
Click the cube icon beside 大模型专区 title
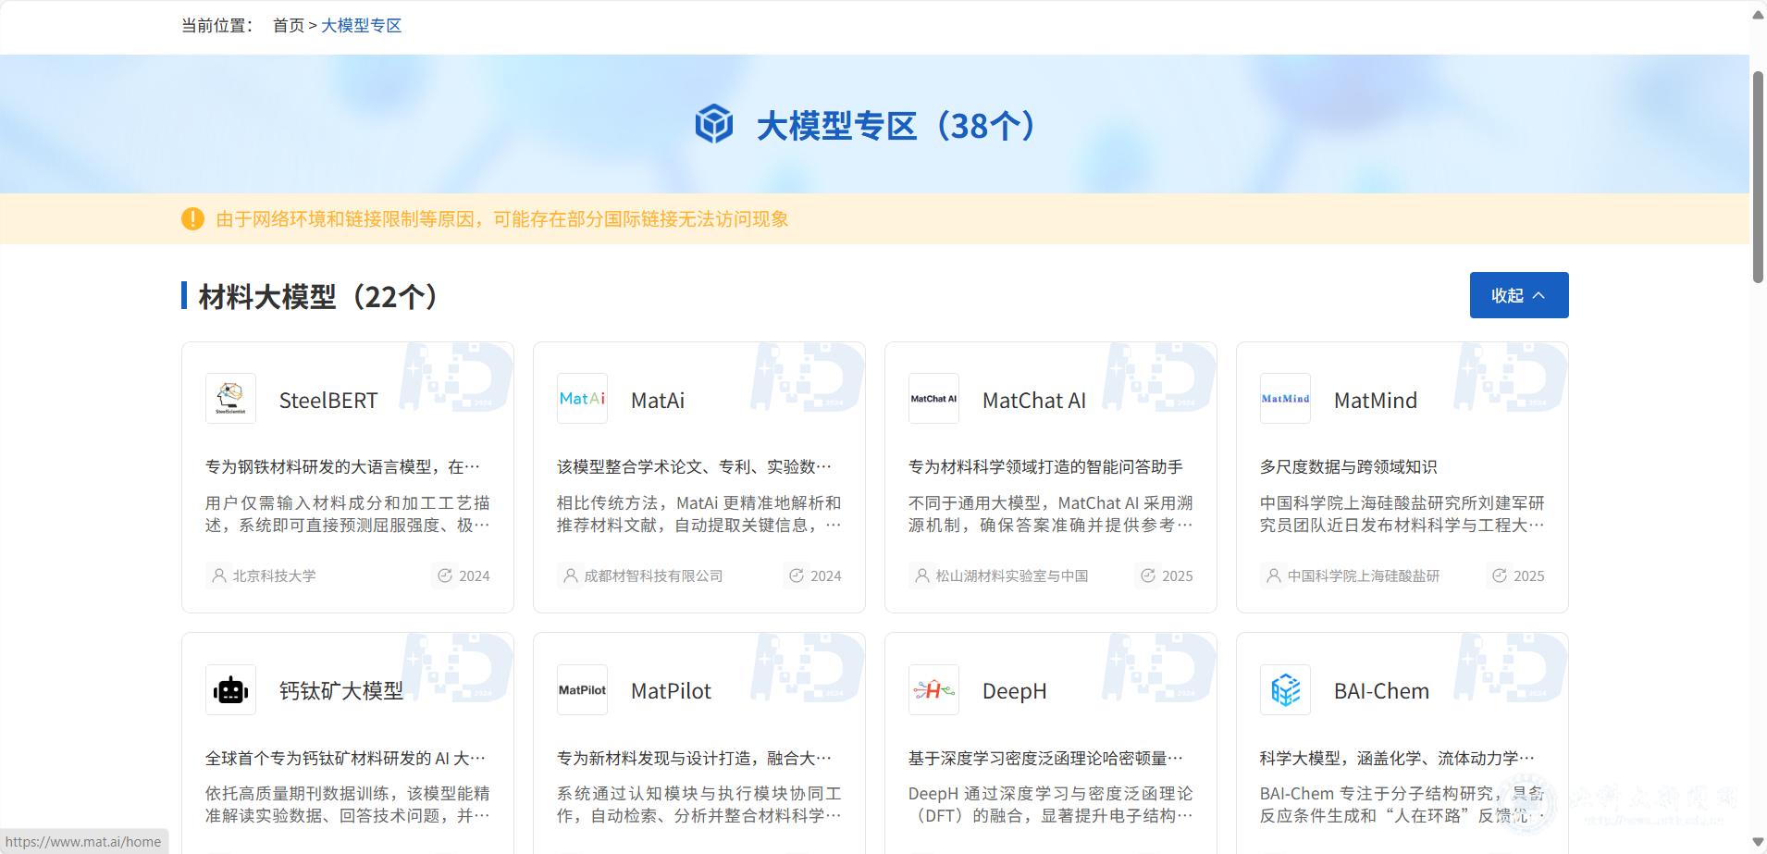pos(714,124)
